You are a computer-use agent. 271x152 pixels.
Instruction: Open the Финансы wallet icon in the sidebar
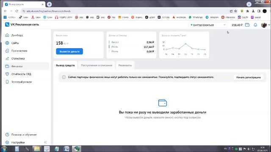(7, 66)
